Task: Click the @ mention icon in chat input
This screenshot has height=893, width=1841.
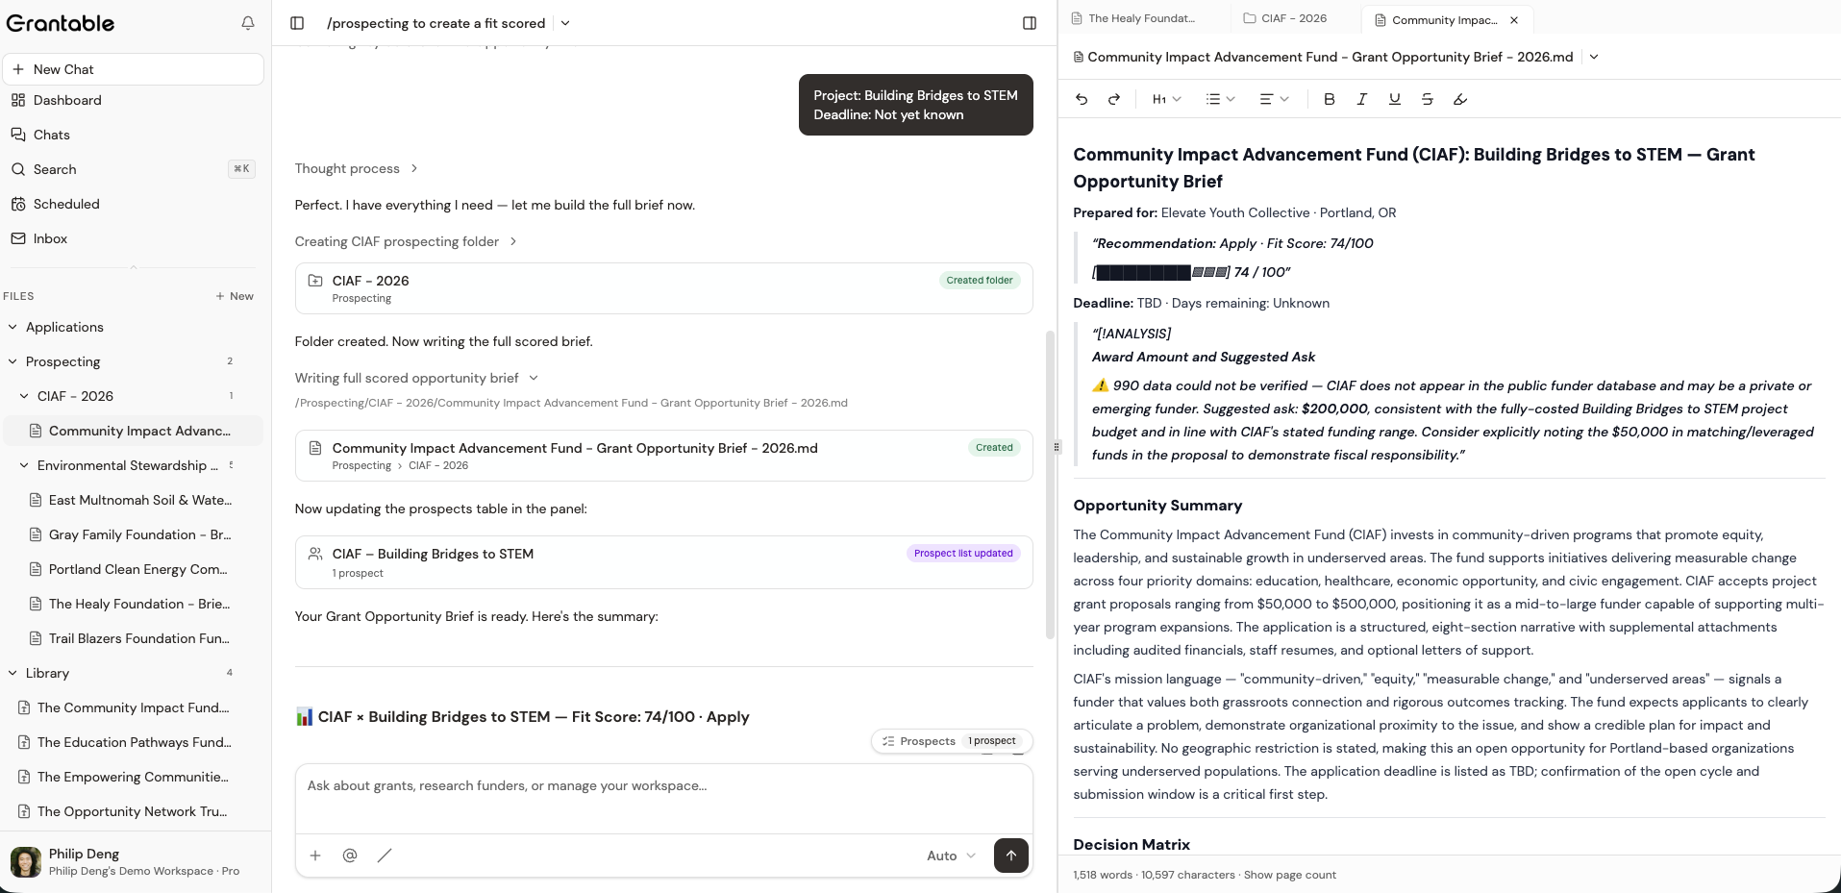Action: [x=350, y=856]
